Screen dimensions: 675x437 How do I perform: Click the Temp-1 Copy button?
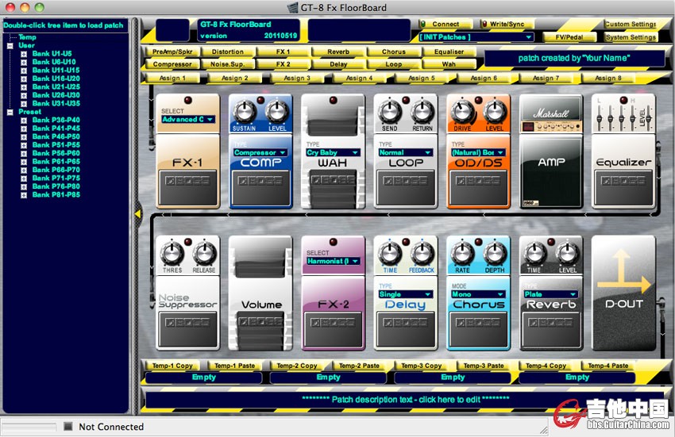(172, 366)
